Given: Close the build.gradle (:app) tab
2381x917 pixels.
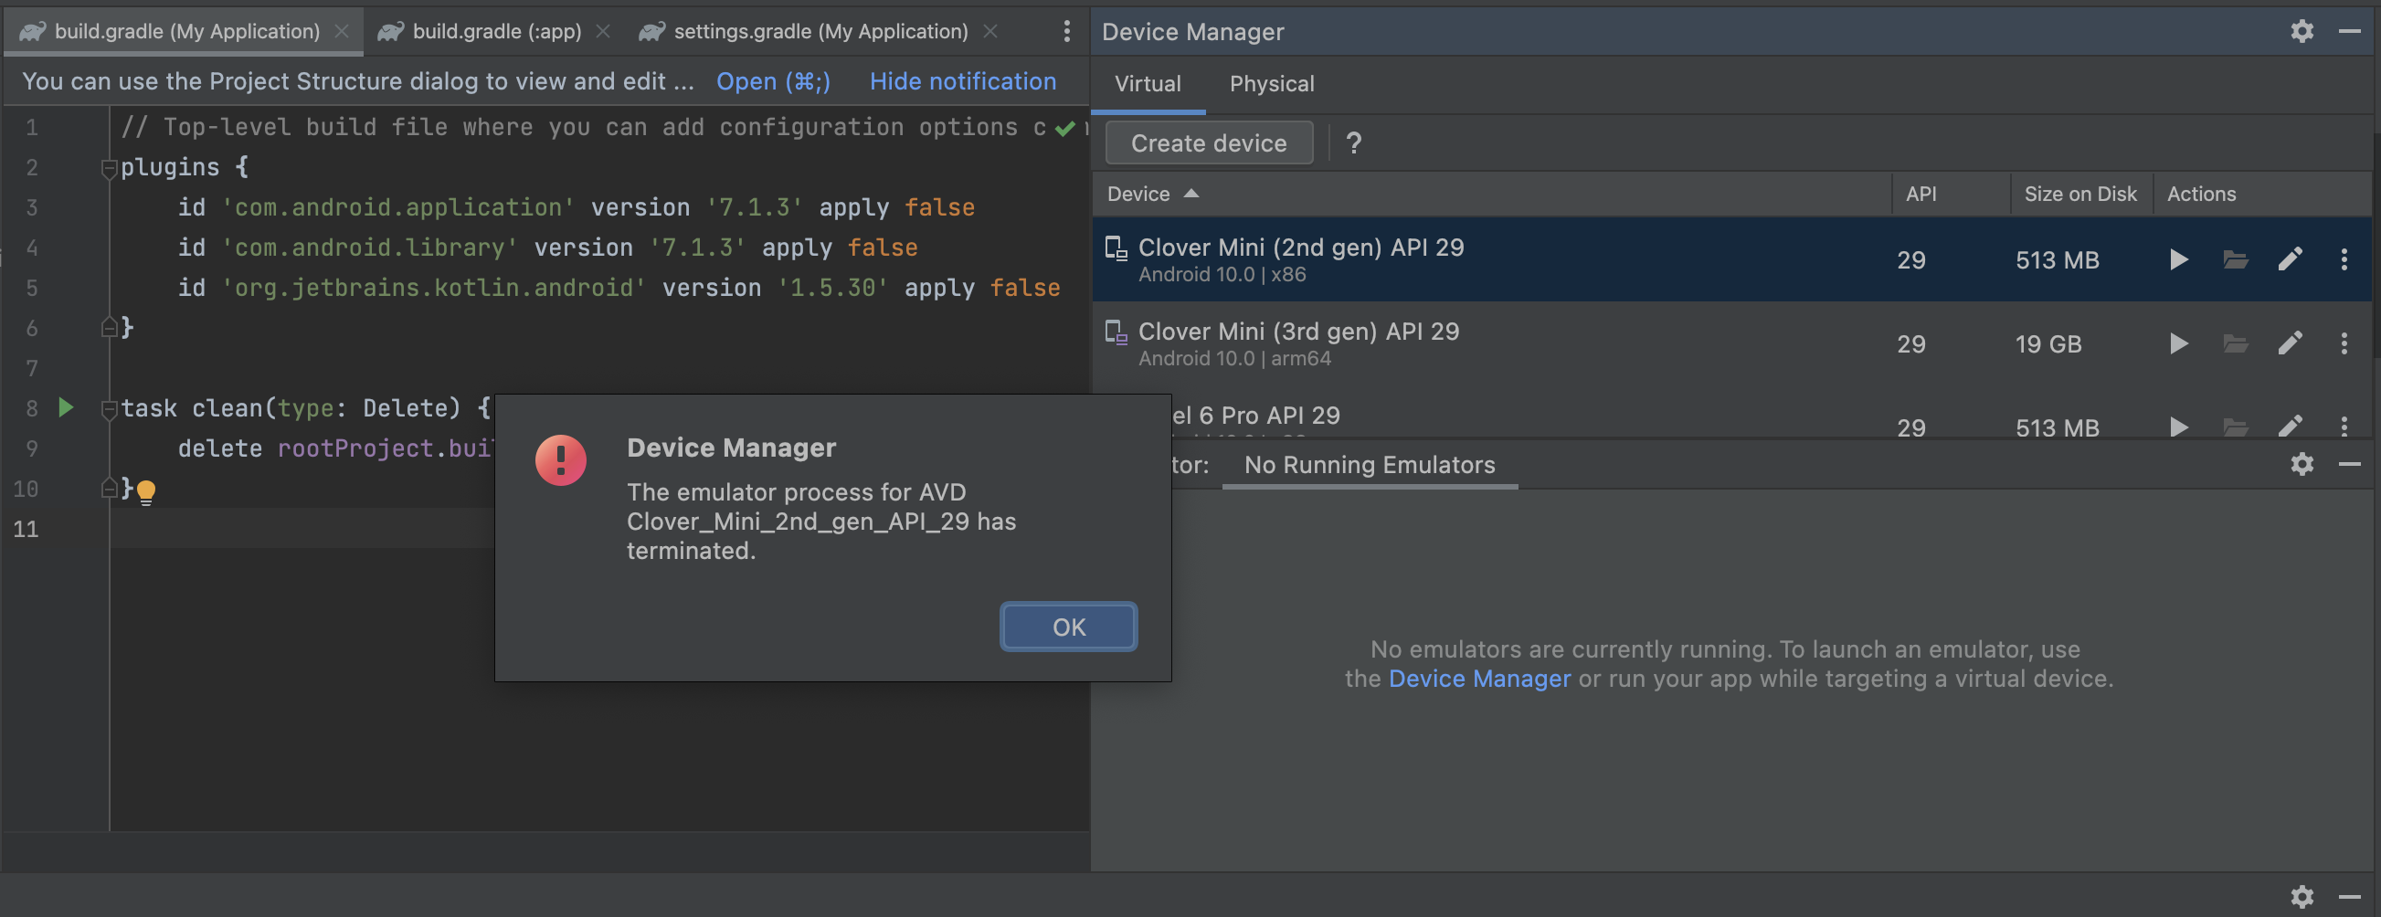Looking at the screenshot, I should 603,31.
